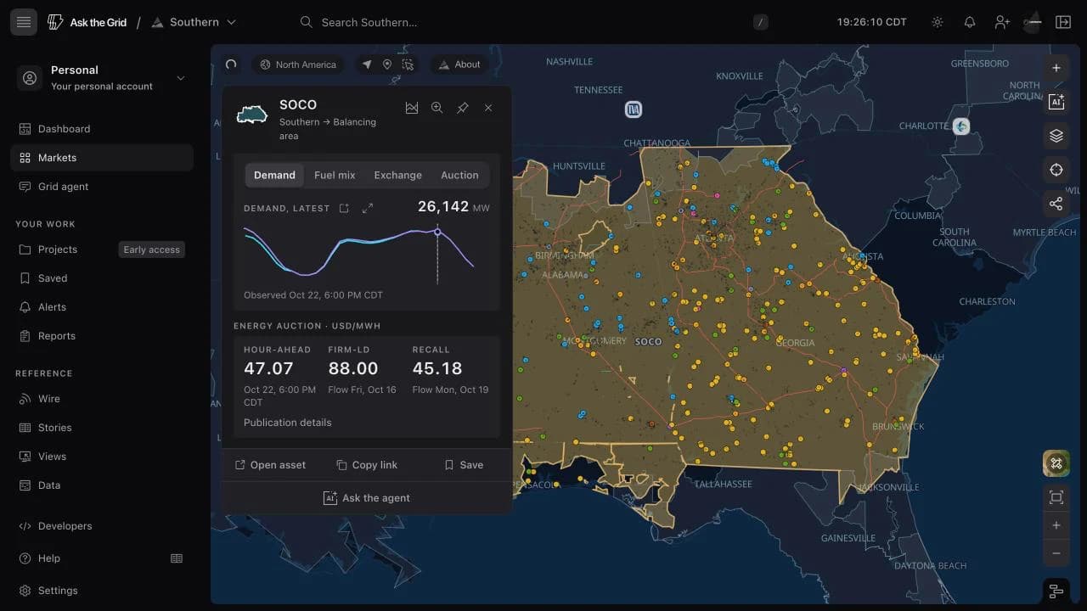Screen dimensions: 1087x611
Task: Expand the Personal account switcher
Action: pos(102,78)
